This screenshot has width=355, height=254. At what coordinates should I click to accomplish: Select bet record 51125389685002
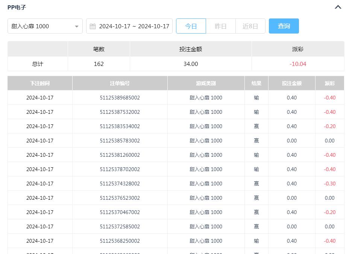point(120,98)
